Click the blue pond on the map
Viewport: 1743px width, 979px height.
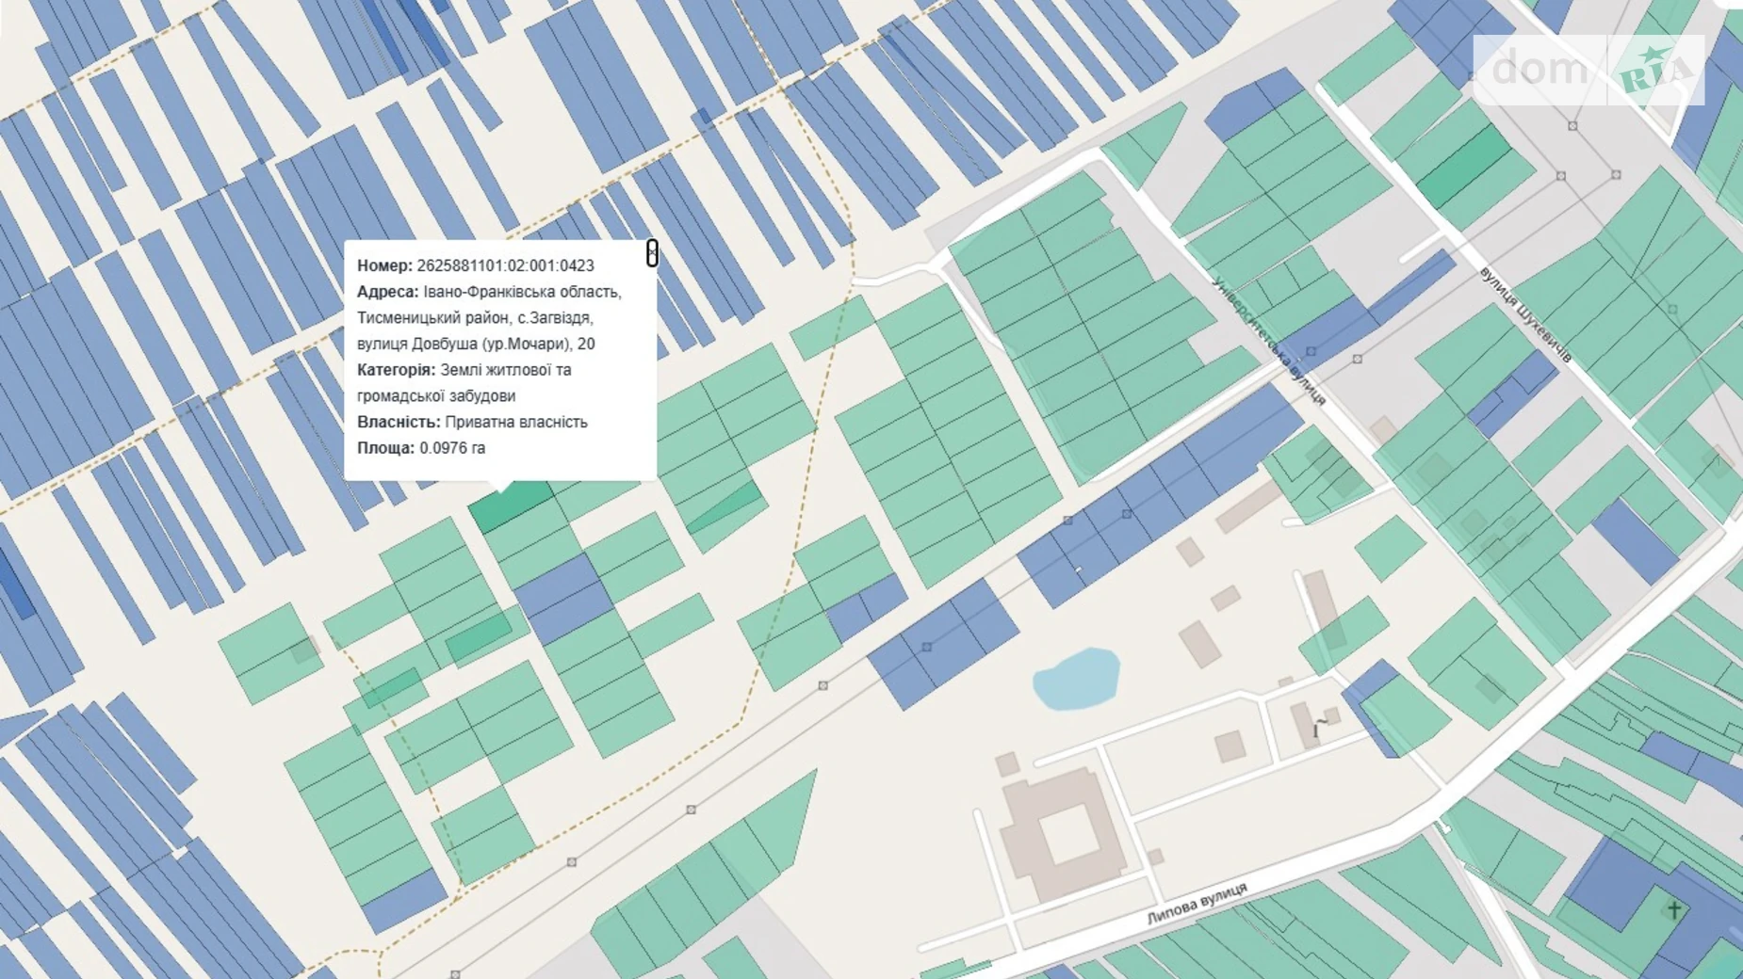pyautogui.click(x=1076, y=678)
